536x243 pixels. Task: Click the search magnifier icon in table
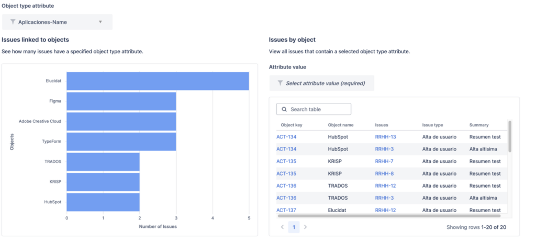click(284, 109)
